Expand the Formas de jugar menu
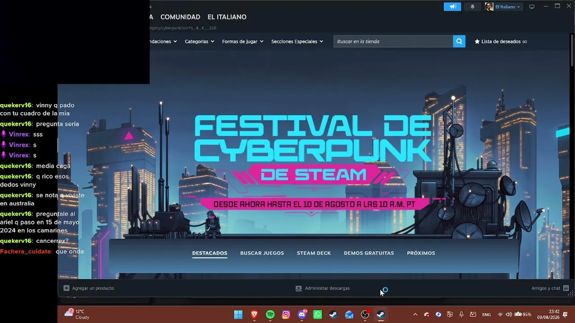575x323 pixels. 243,41
